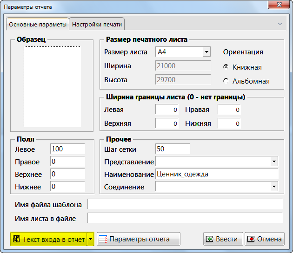Click the Правое margin field

point(67,162)
